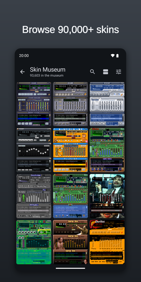Tap the Wi-Fi status bar icon

click(113, 56)
